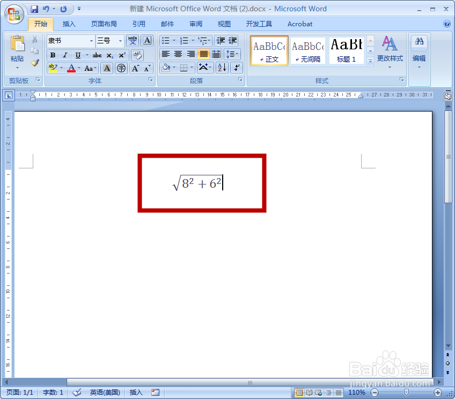Open the Acrobat ribbon tab
Image resolution: width=455 pixels, height=399 pixels.
[x=299, y=24]
